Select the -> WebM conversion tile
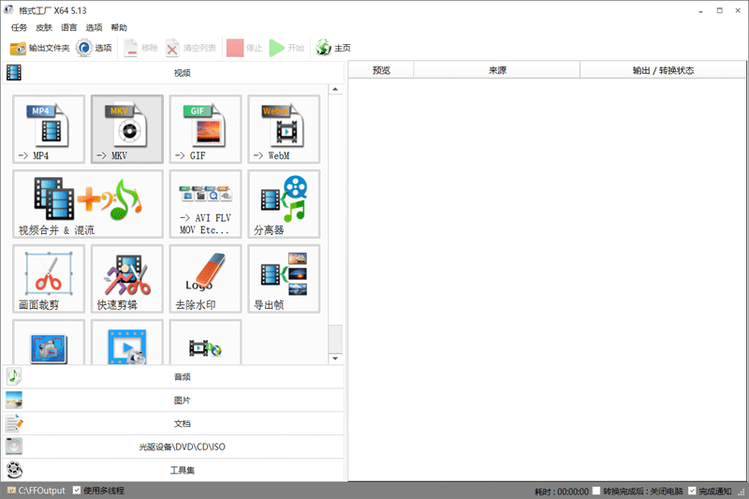The width and height of the screenshot is (749, 499). click(x=284, y=129)
